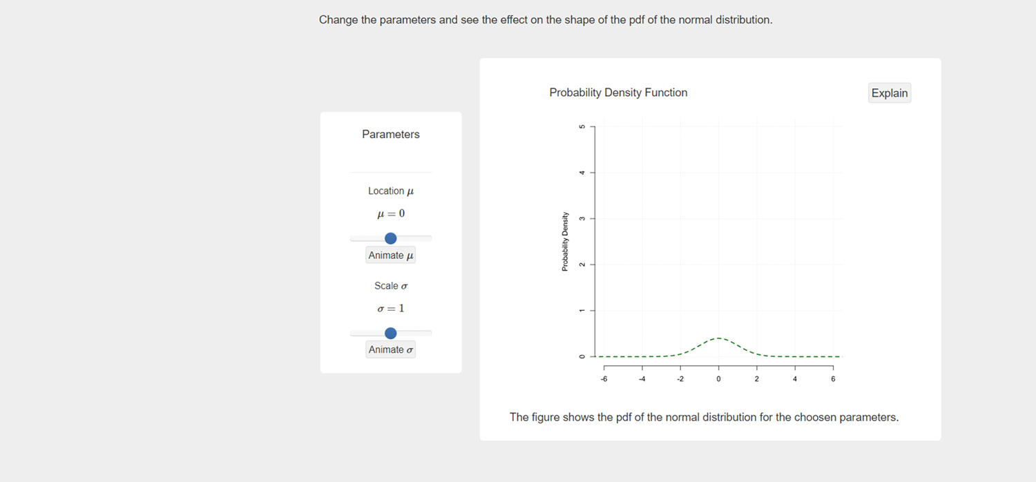Click the y-axis tick label 5
This screenshot has width=1036, height=482.
[582, 126]
